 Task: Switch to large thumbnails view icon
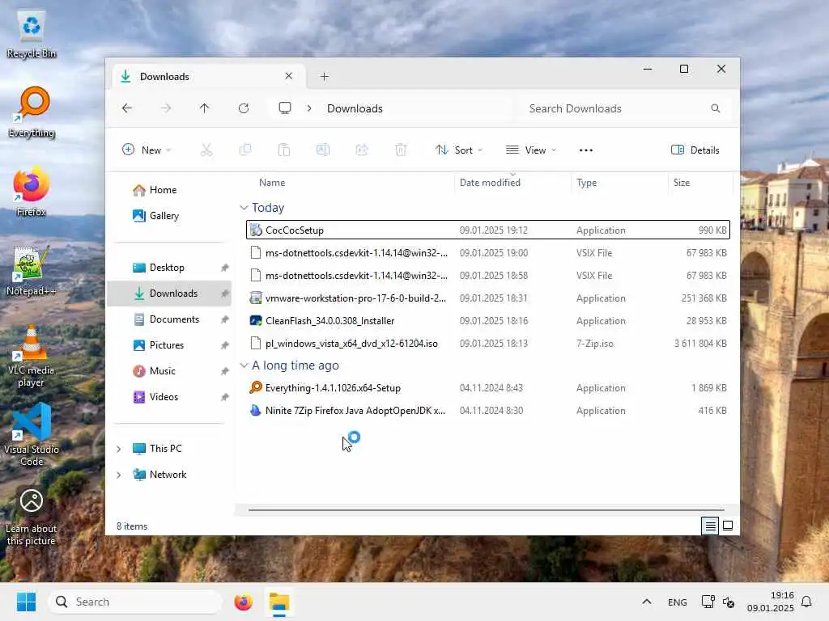click(x=728, y=526)
